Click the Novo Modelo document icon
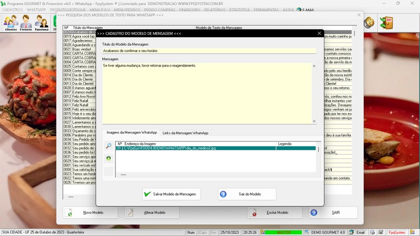Image resolution: width=420 pixels, height=236 pixels. 69,212
